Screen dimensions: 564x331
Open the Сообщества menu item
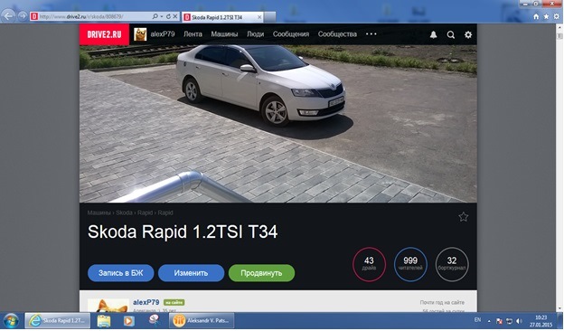point(337,34)
